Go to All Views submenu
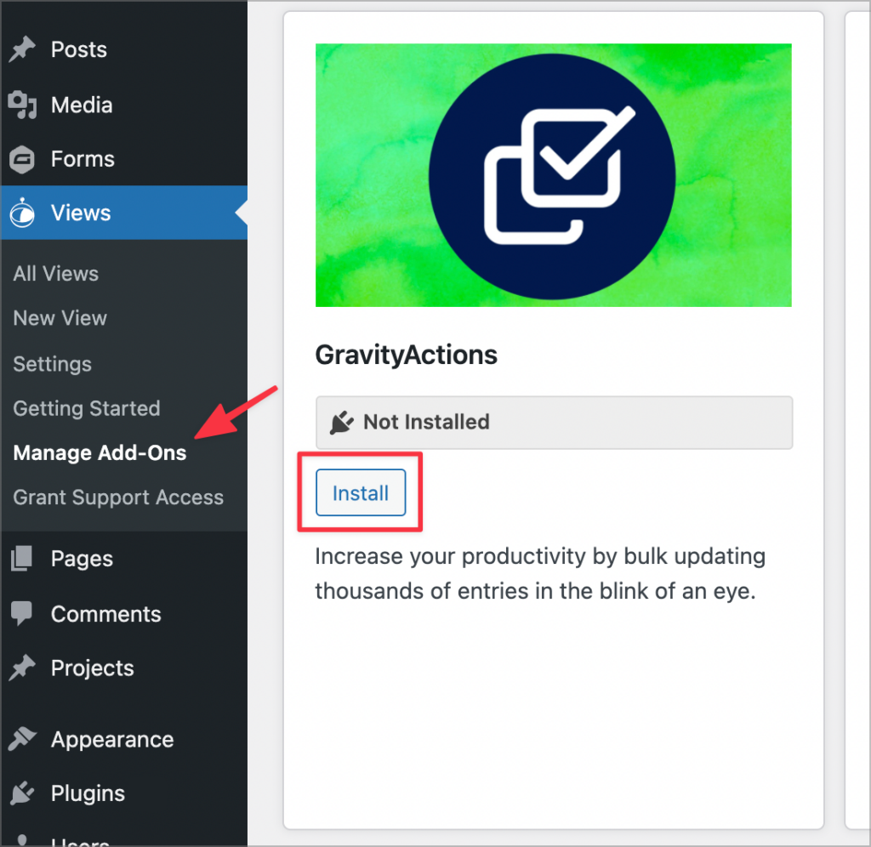871x847 pixels. (x=55, y=274)
